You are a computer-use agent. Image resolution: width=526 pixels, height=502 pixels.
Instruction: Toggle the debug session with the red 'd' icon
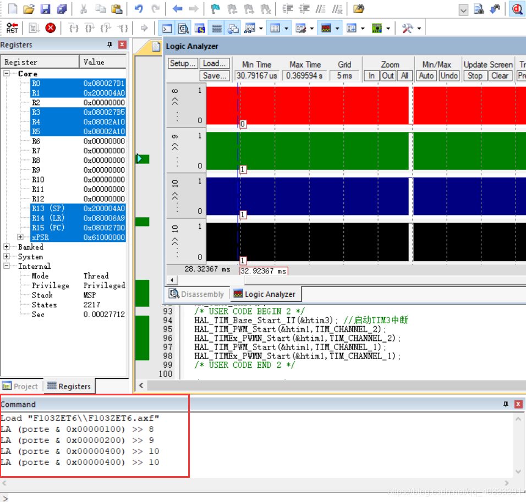[x=517, y=9]
